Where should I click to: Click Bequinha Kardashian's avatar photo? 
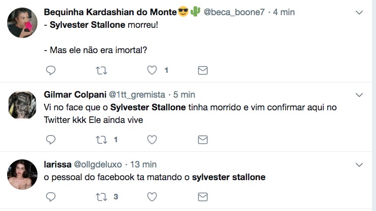click(23, 23)
